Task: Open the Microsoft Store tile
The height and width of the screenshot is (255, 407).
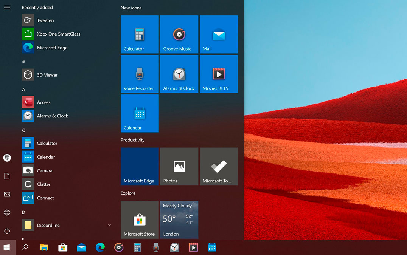Action: (140, 219)
